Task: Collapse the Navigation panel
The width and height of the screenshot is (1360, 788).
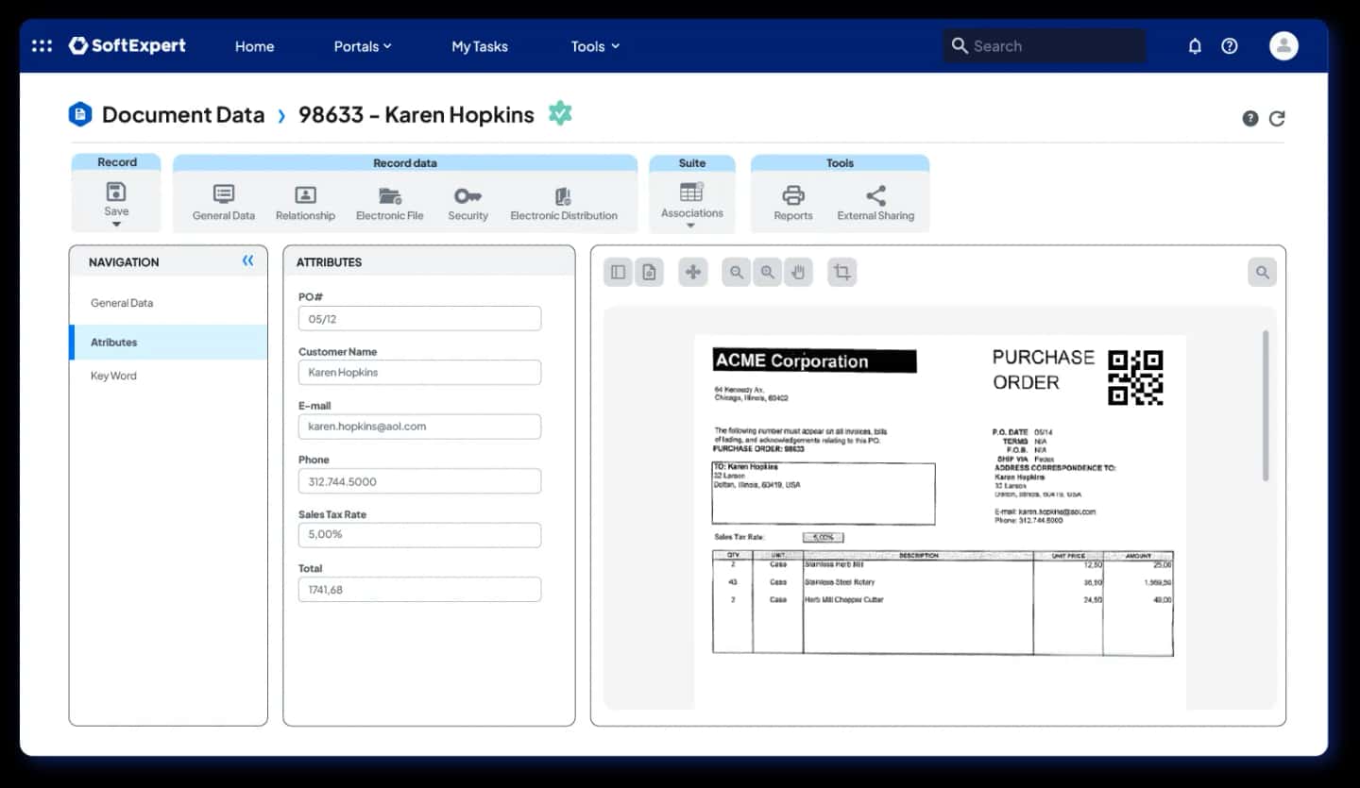Action: click(247, 261)
